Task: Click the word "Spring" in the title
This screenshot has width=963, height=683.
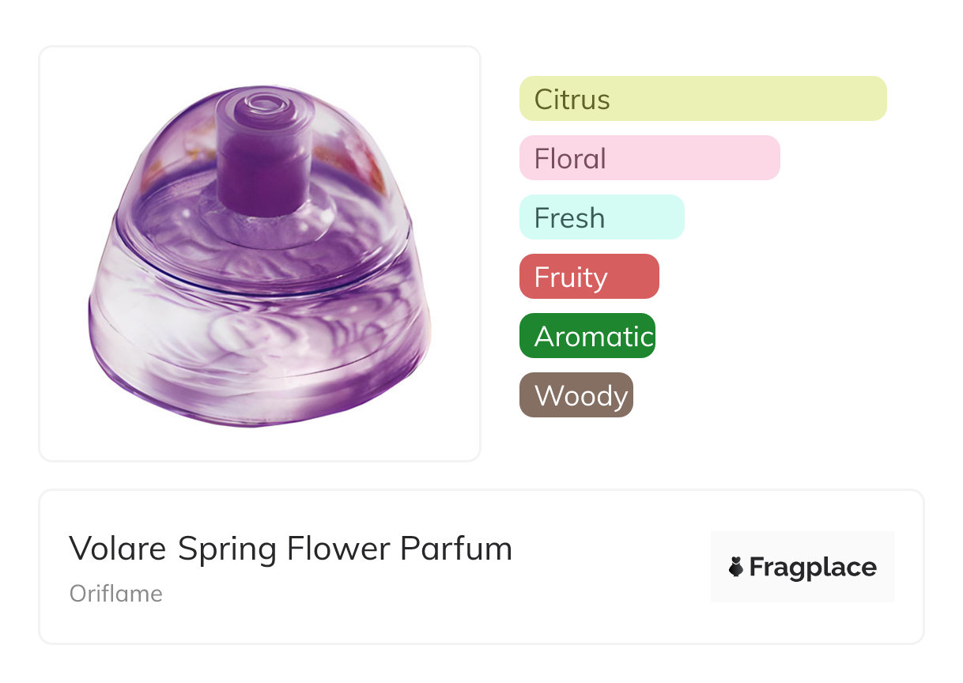Action: point(228,549)
